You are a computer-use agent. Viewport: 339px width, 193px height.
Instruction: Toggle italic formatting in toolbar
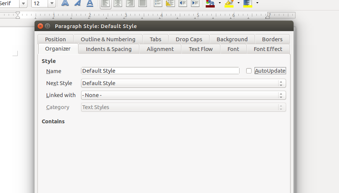77,3
